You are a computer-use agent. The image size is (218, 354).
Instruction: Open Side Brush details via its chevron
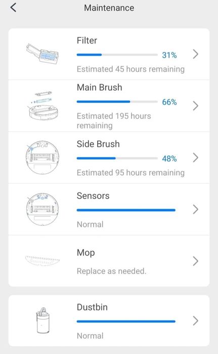pyautogui.click(x=195, y=158)
